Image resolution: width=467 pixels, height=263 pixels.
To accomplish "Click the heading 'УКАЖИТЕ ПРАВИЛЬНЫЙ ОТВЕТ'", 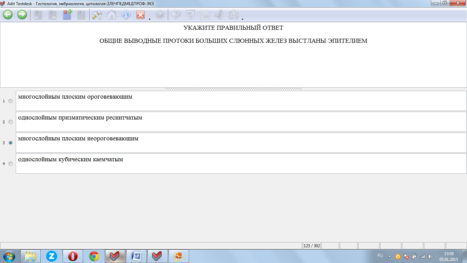I will (233, 28).
